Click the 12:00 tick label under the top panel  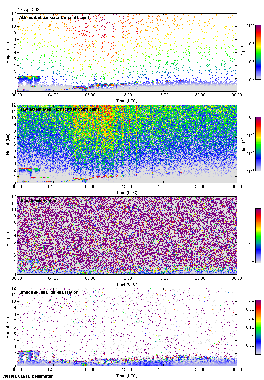127,95
